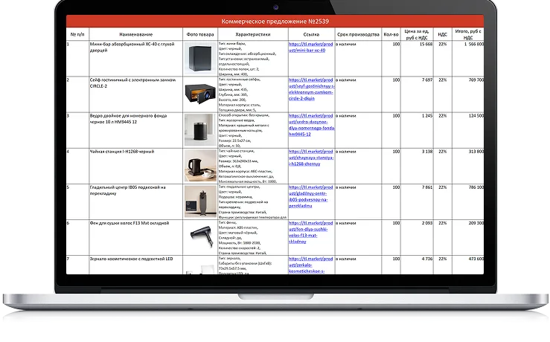
Task: Click the unit price 7 861
Action: (427, 187)
